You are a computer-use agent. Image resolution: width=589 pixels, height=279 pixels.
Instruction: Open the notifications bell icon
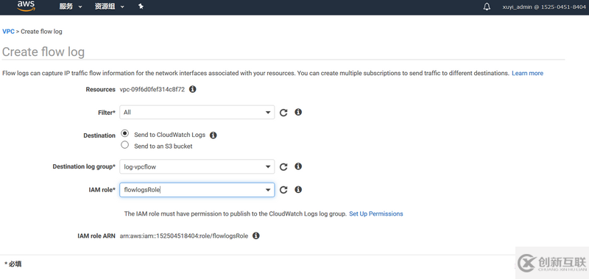coord(487,7)
